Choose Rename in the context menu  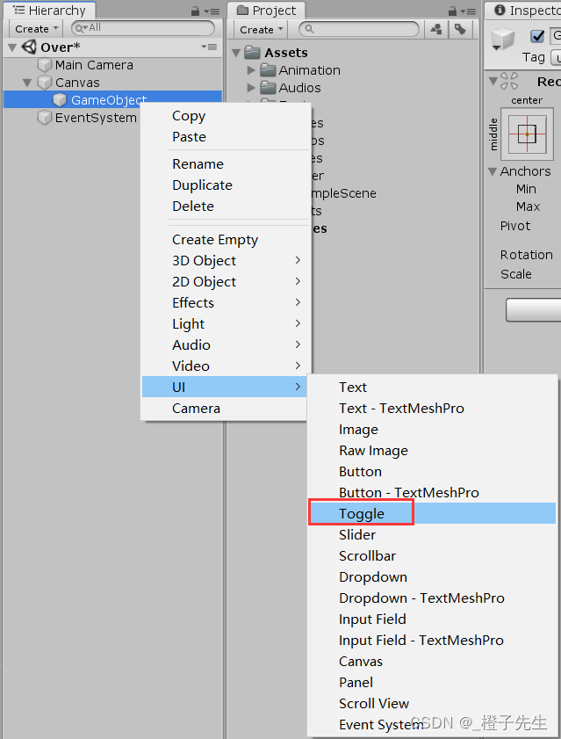click(224, 164)
